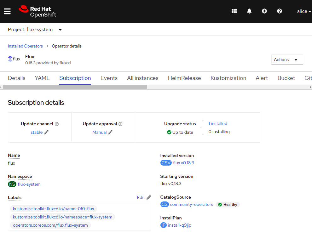Click the Labels field label
Image resolution: width=312 pixels, height=232 pixels.
coord(15,198)
